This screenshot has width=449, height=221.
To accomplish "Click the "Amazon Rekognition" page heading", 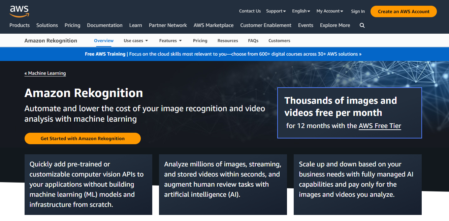I will click(84, 93).
